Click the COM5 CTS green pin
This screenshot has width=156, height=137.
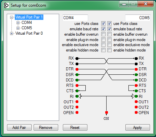[136, 91]
